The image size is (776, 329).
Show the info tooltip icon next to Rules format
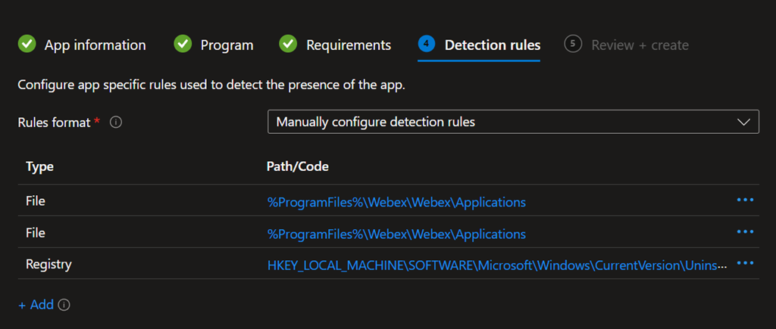coord(116,122)
